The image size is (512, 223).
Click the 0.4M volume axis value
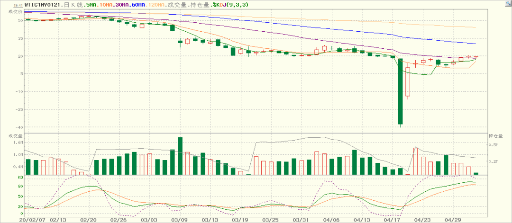pos(18,167)
